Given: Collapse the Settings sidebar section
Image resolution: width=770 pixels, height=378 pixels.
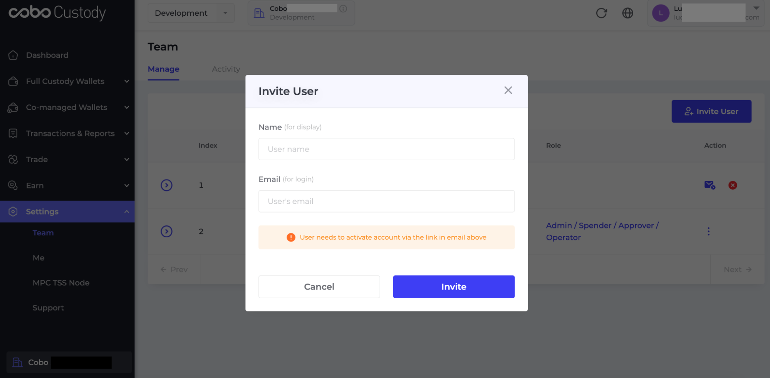Looking at the screenshot, I should click(67, 212).
